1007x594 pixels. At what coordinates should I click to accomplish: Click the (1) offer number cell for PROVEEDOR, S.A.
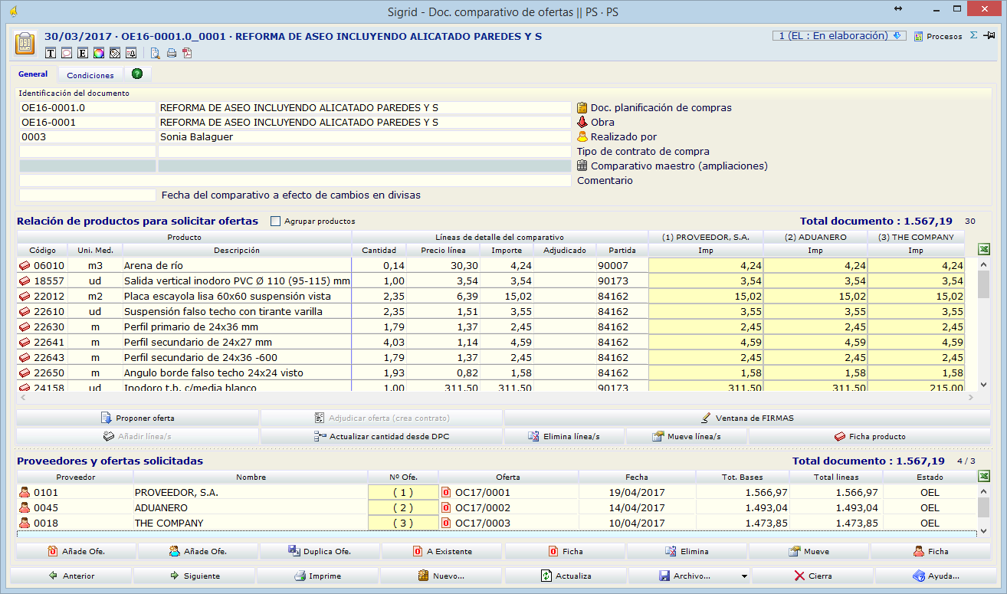(402, 492)
